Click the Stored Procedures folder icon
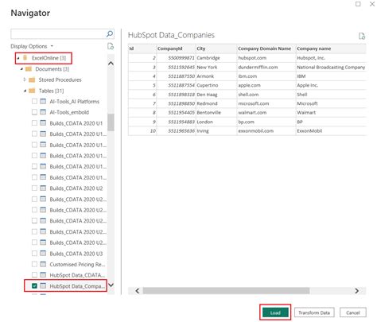Viewport: 377px width, 322px height. tap(32, 80)
